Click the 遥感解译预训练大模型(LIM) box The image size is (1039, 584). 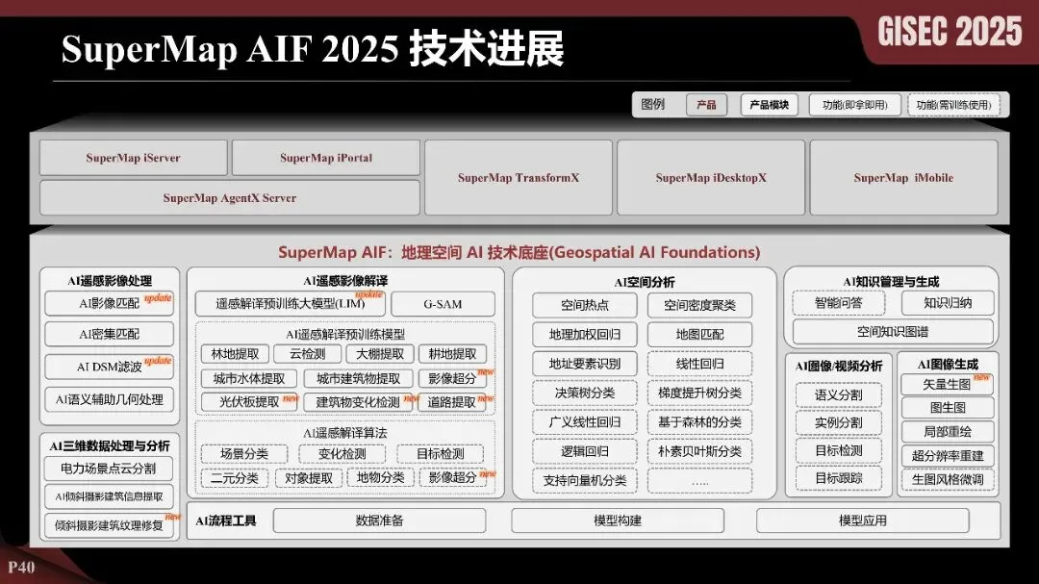[x=291, y=304]
